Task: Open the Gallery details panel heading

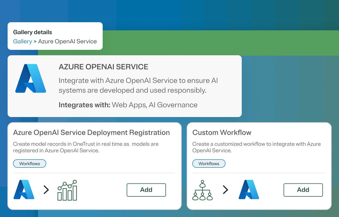Action: click(32, 32)
